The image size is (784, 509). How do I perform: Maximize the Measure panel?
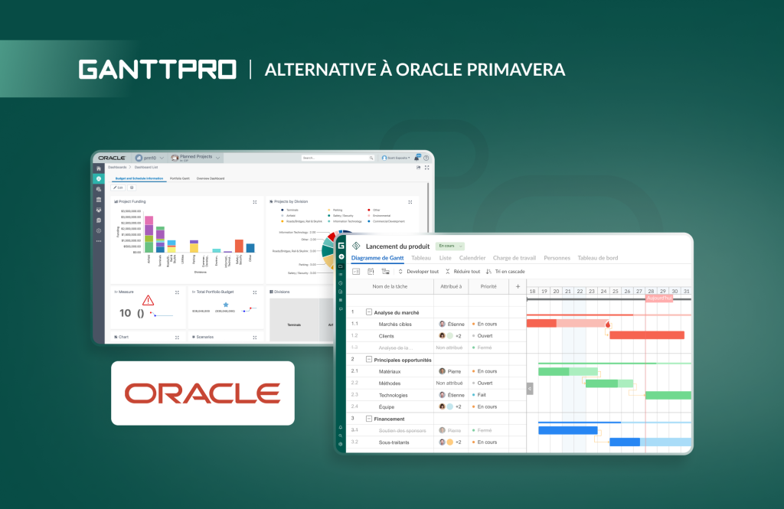tap(177, 292)
